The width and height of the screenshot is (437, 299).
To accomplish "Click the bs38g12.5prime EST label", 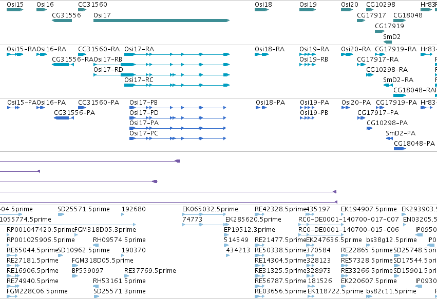I will point(391,240).
